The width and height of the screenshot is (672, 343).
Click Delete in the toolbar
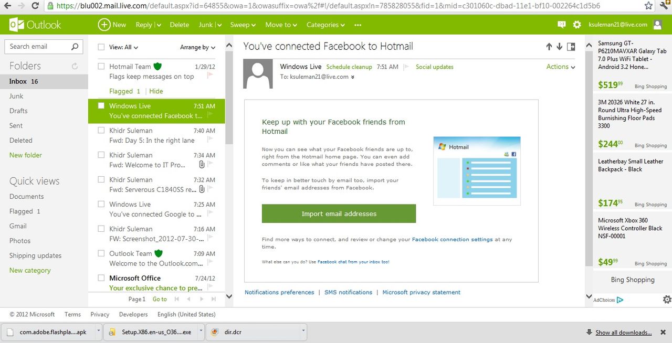[180, 25]
